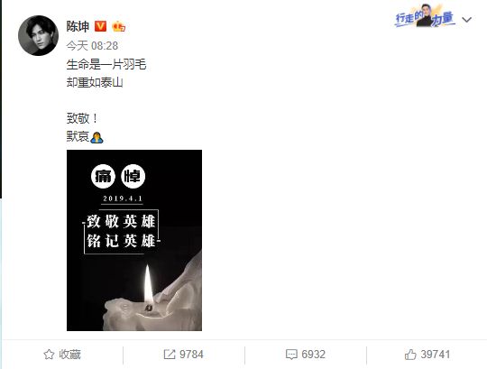This screenshot has width=487, height=369.
Task: Open the 陈坤 username link
Action: pyautogui.click(x=78, y=26)
